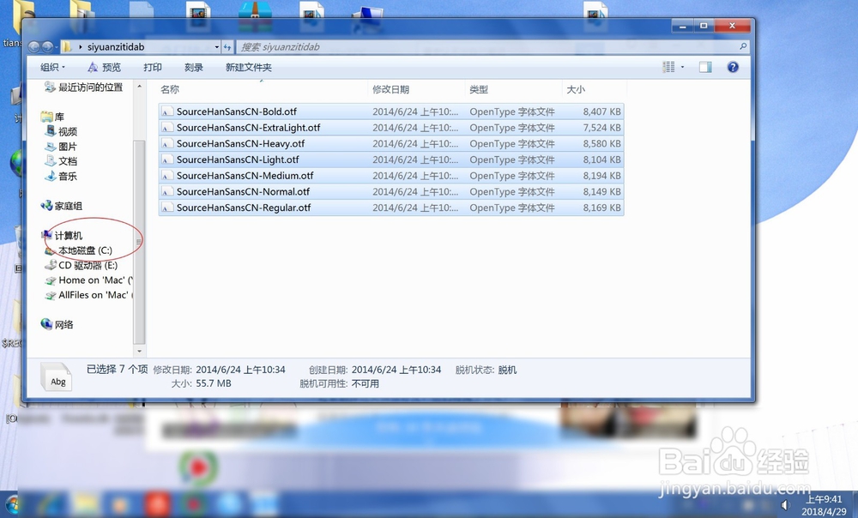Click the Back navigation arrow
The width and height of the screenshot is (858, 518).
coord(34,47)
